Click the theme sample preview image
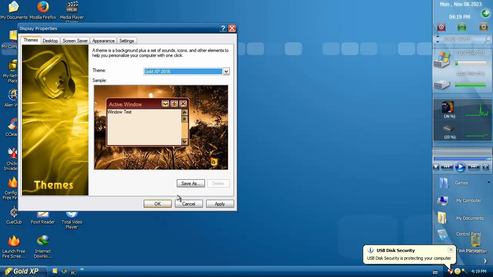493x277 pixels. point(161,127)
